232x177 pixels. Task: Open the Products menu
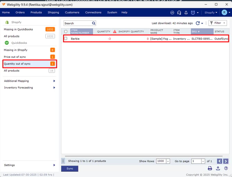click(36, 12)
